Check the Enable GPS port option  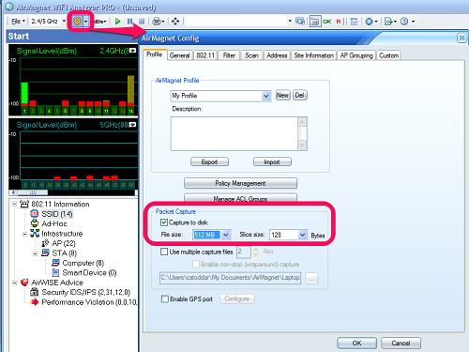pyautogui.click(x=165, y=298)
